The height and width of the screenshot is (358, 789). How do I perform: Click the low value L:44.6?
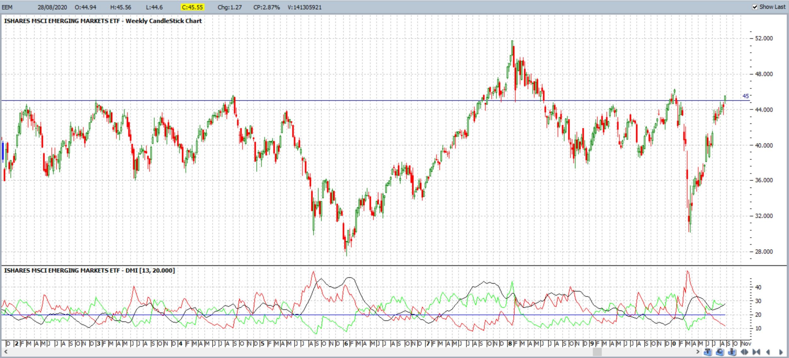click(x=154, y=7)
